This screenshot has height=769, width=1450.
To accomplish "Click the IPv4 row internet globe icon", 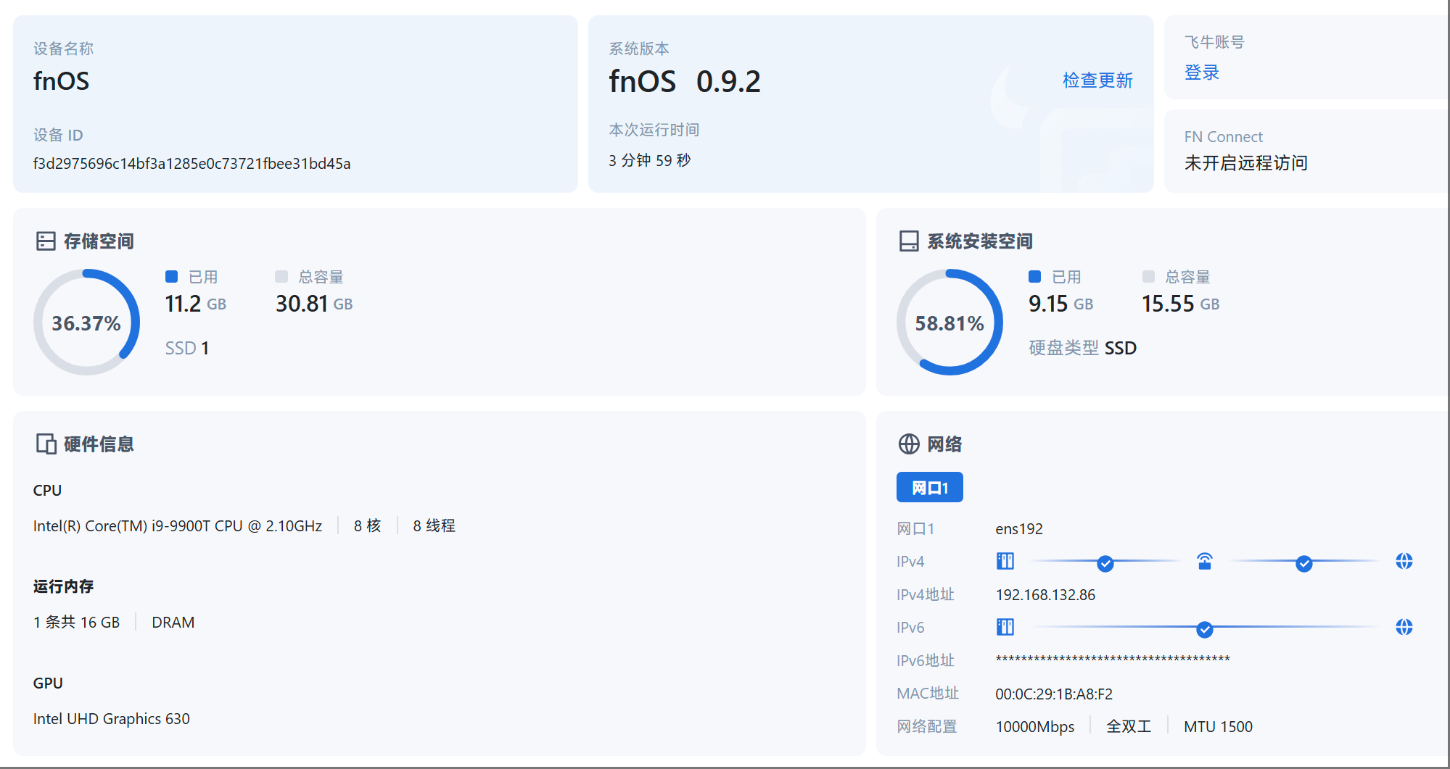I will (1404, 561).
